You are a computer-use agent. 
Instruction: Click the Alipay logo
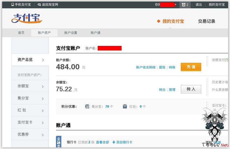[x=27, y=18]
